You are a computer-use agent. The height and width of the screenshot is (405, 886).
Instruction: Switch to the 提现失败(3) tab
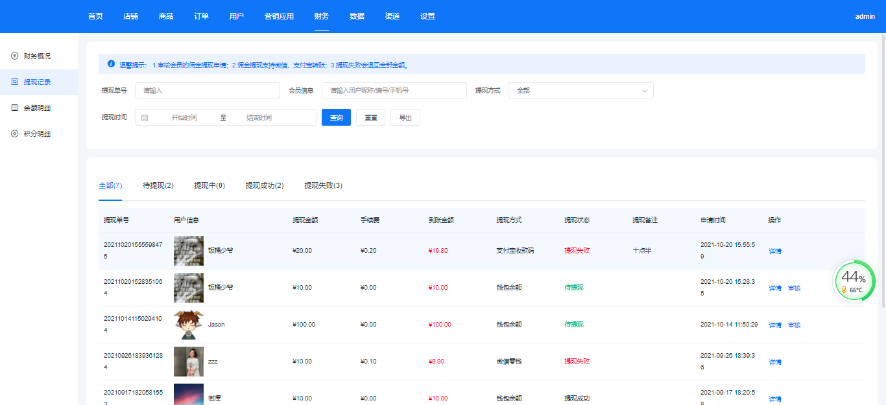(323, 186)
